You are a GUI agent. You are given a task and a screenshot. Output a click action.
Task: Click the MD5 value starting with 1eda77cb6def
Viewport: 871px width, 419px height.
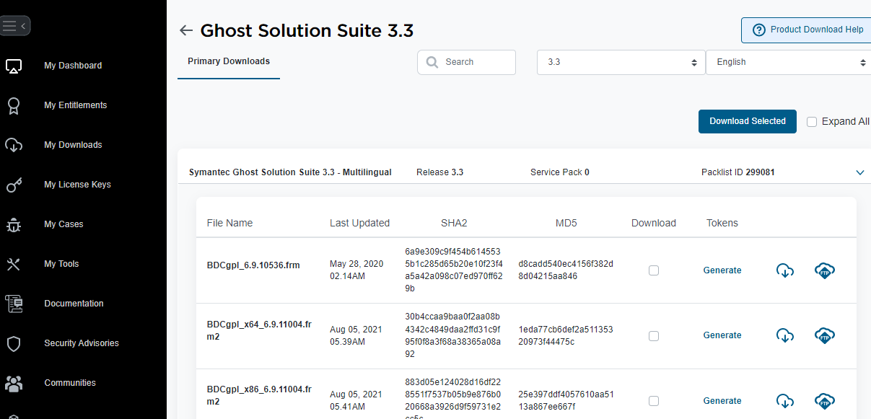566,335
